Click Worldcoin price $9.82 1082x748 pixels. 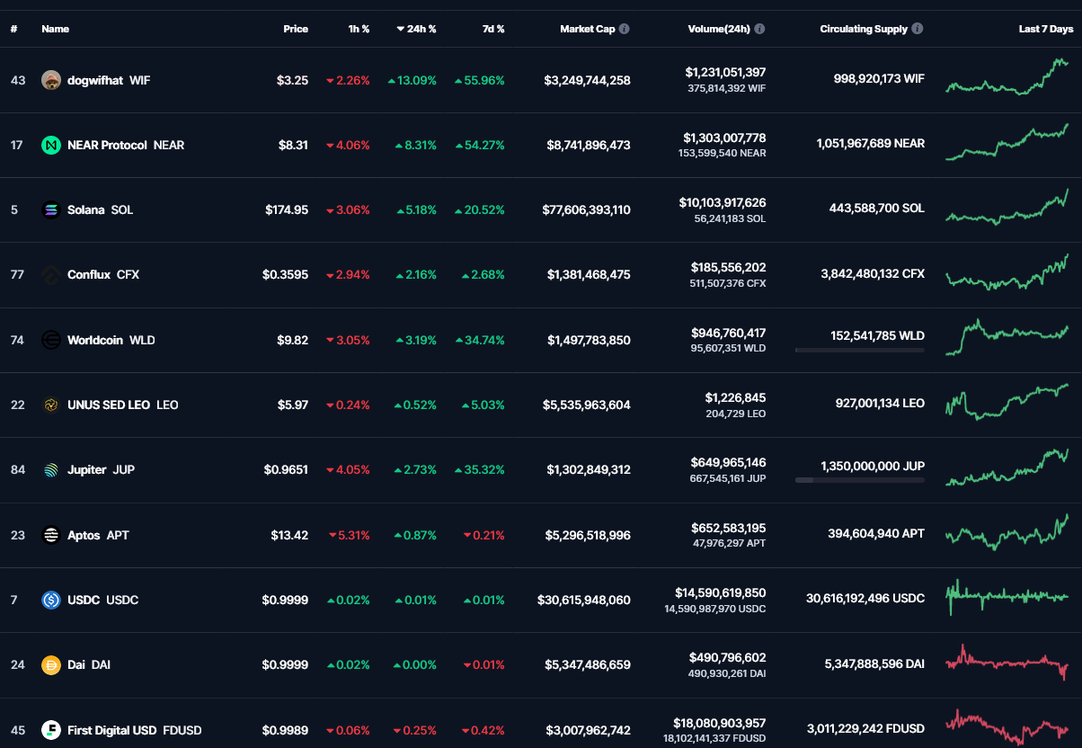[x=293, y=340]
